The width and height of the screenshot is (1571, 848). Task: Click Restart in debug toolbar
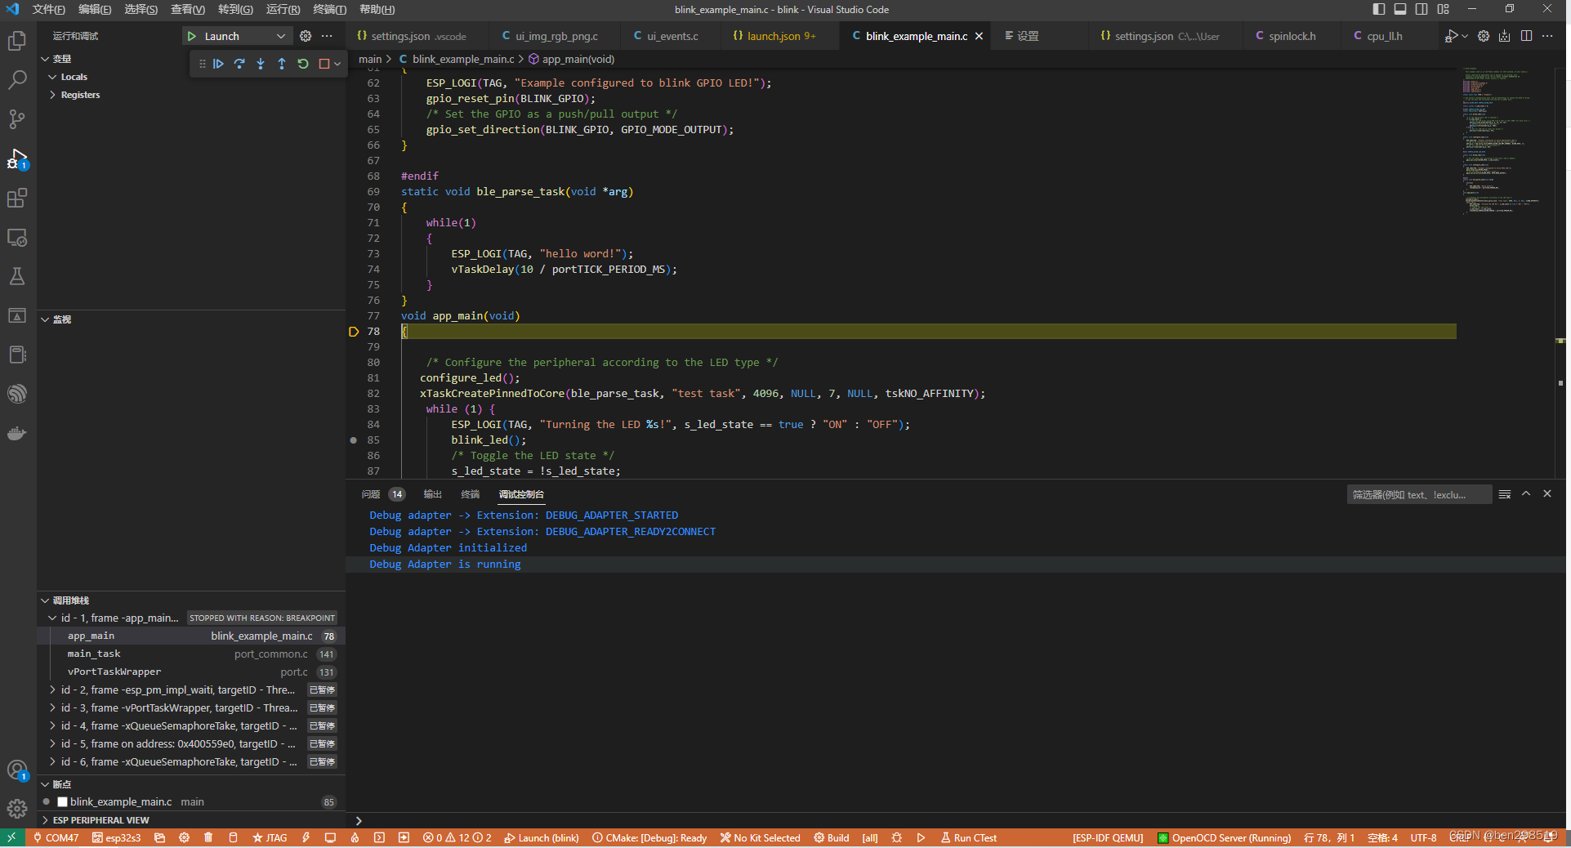click(x=302, y=63)
